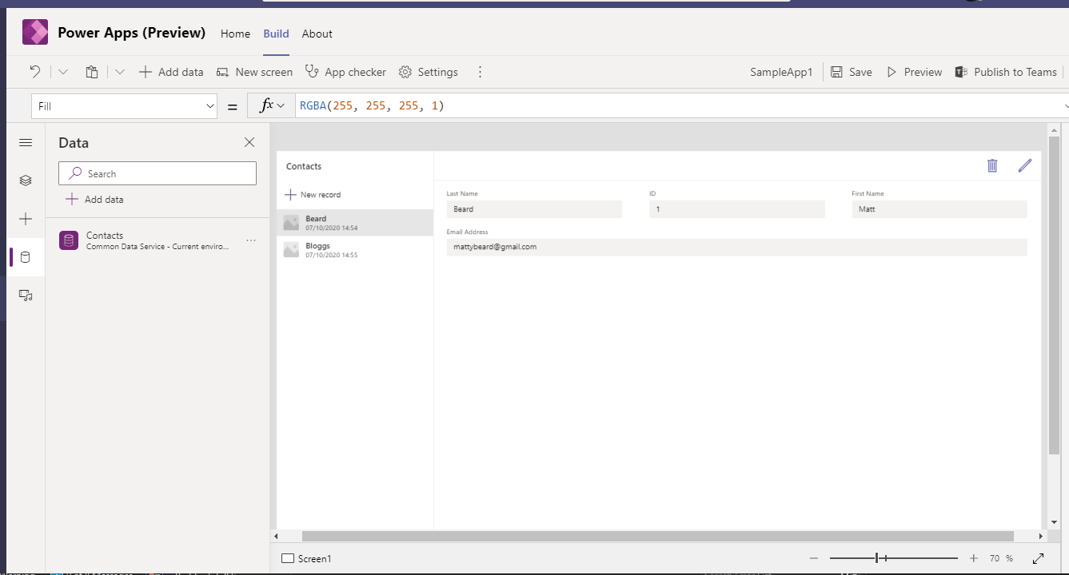Click New record in the app canvas
The width and height of the screenshot is (1069, 575).
[313, 195]
